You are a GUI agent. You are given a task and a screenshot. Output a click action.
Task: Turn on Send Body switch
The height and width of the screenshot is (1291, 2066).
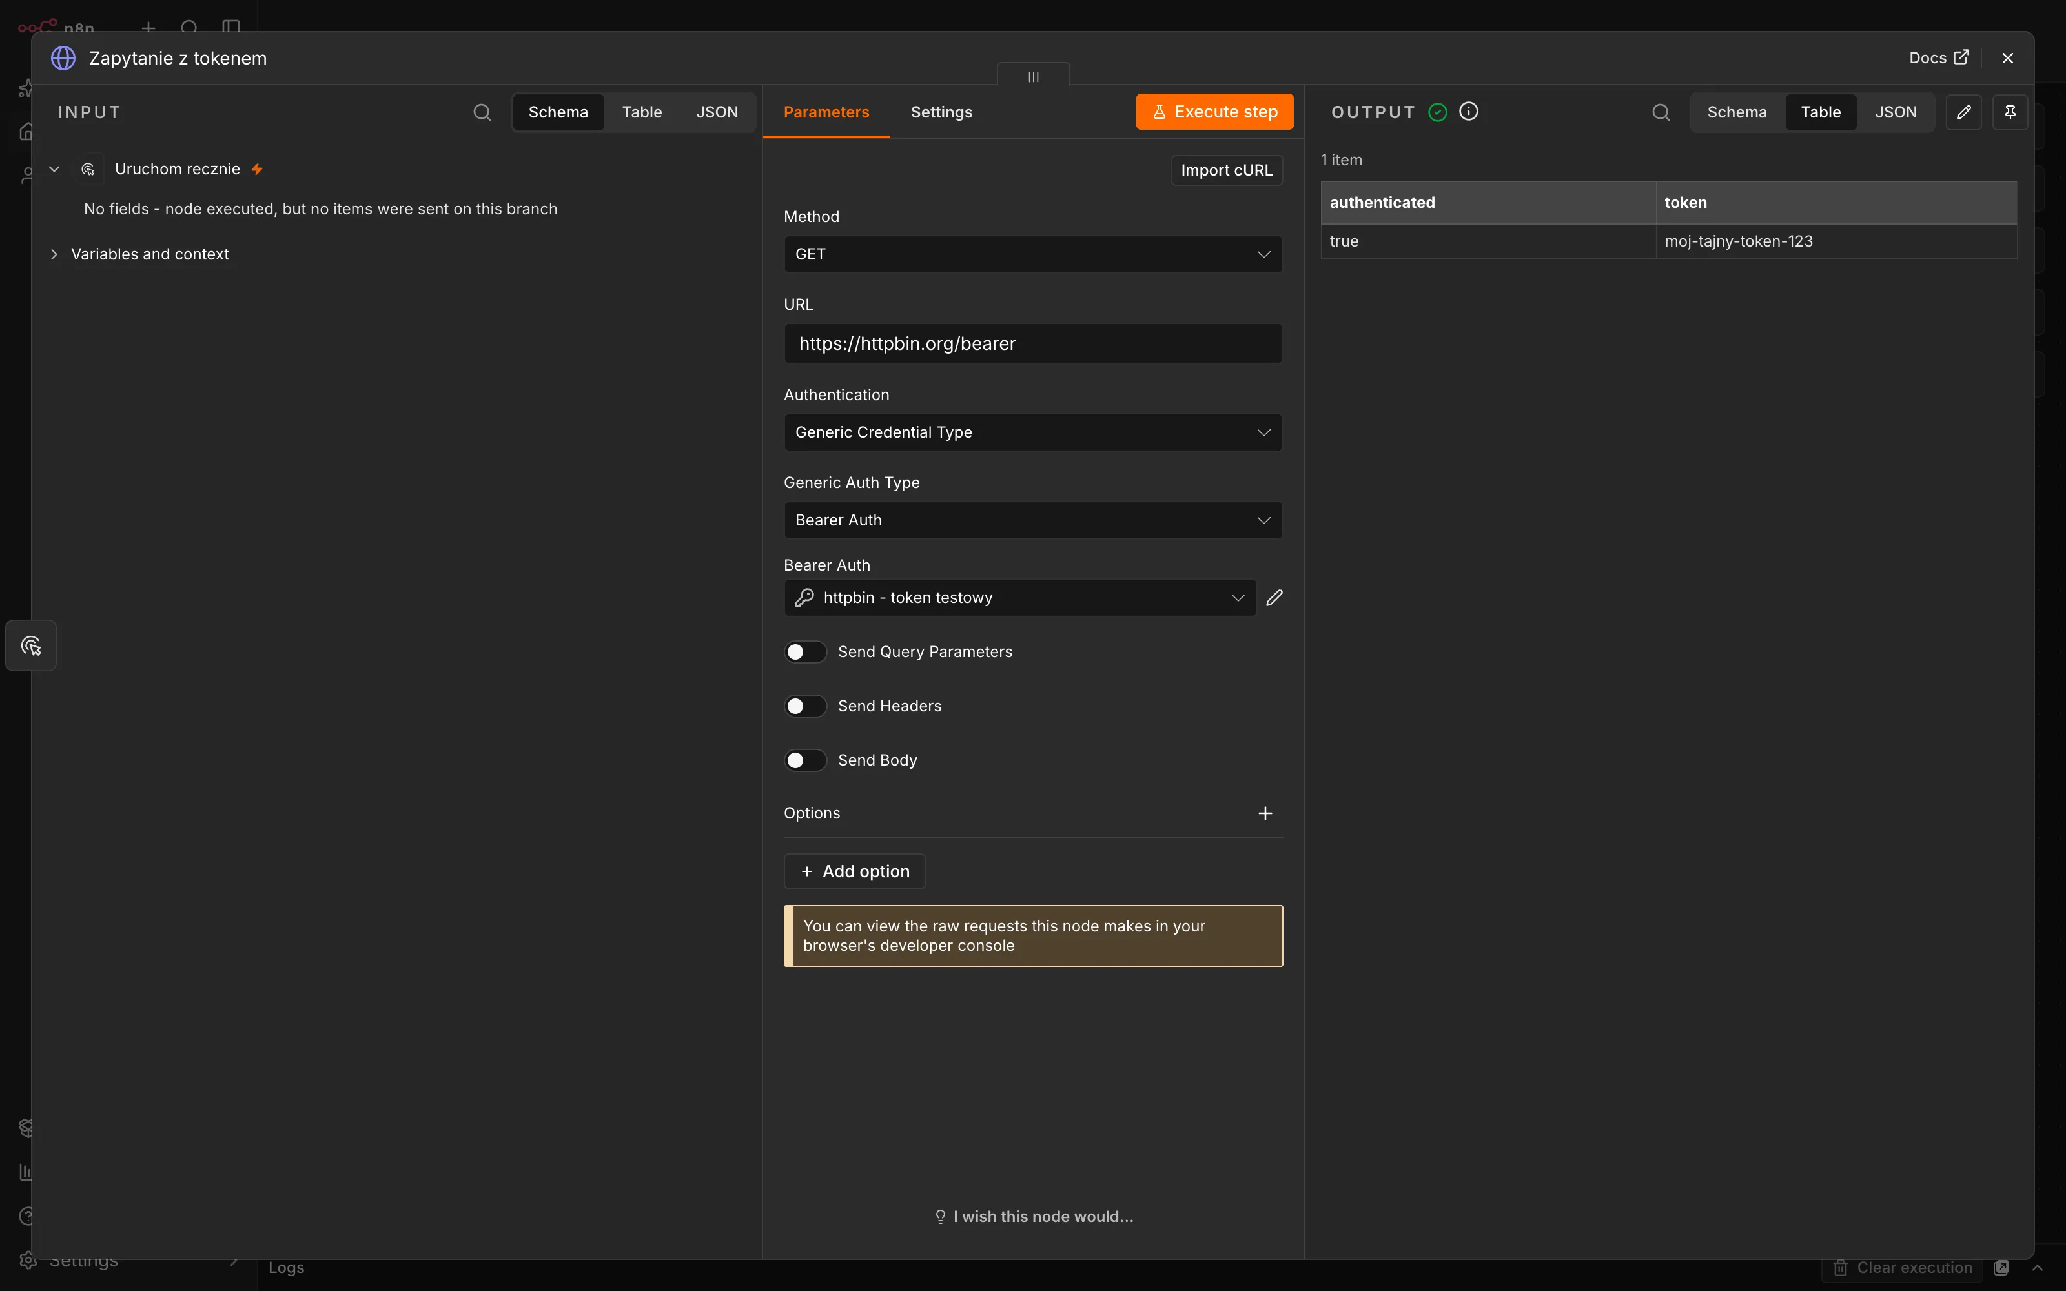coord(805,760)
